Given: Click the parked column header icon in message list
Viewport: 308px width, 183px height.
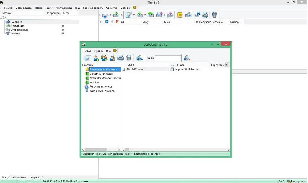Looking at the screenshot, I should point(107,22).
